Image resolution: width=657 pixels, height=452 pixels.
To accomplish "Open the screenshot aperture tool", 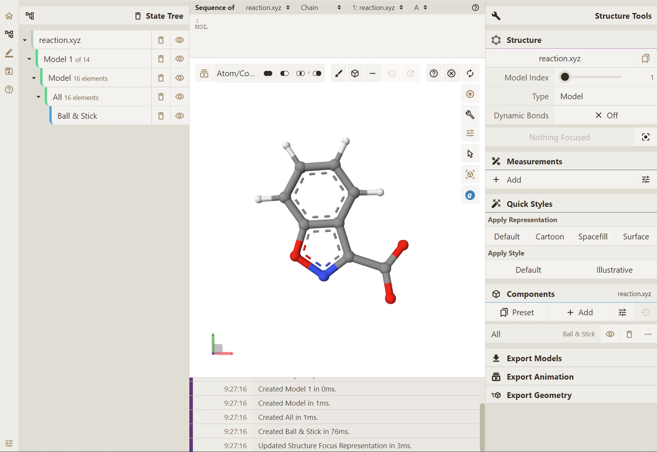I will [470, 94].
